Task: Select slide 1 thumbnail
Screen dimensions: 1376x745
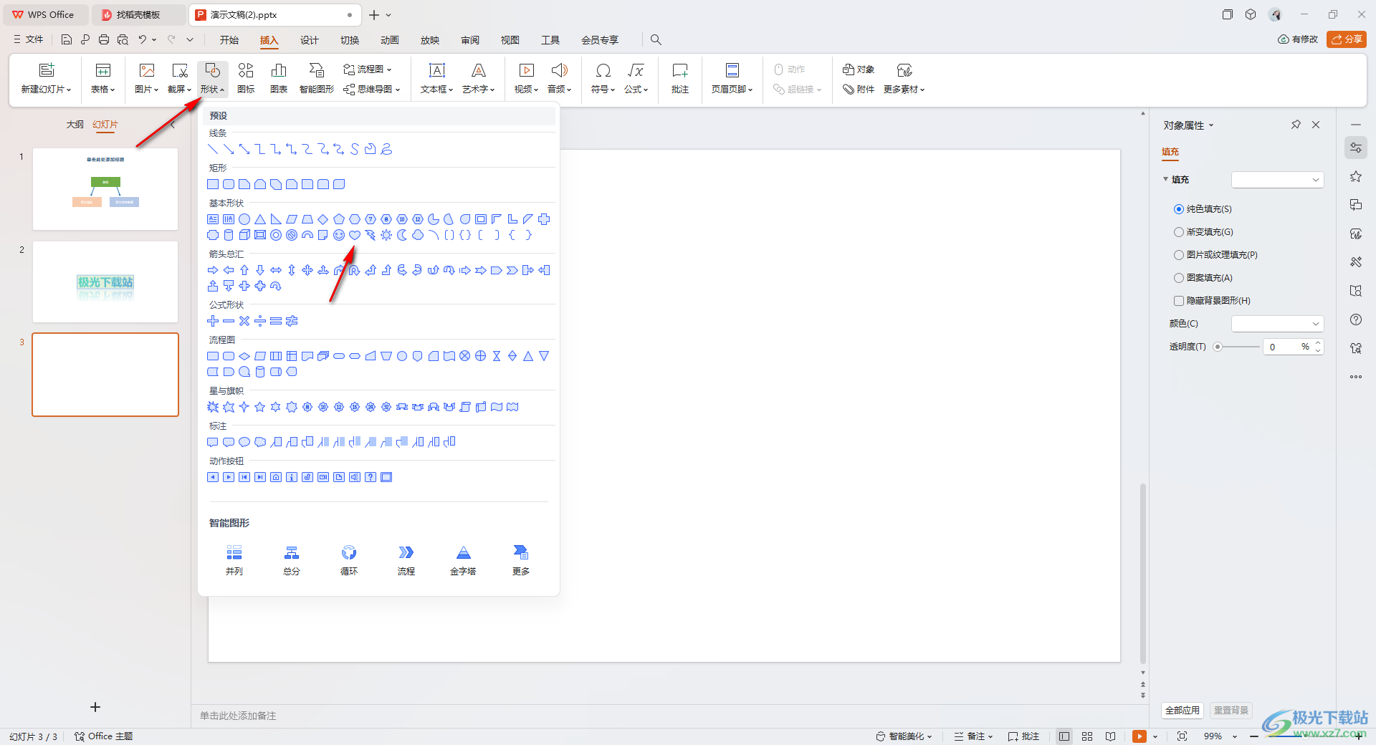Action: (x=105, y=189)
